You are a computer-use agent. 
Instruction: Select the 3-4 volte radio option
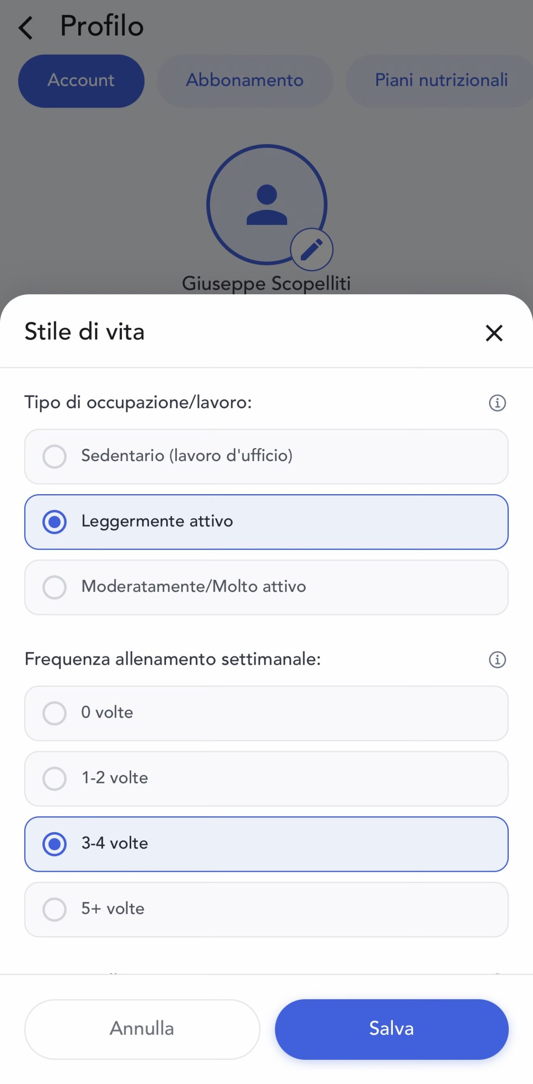(266, 843)
